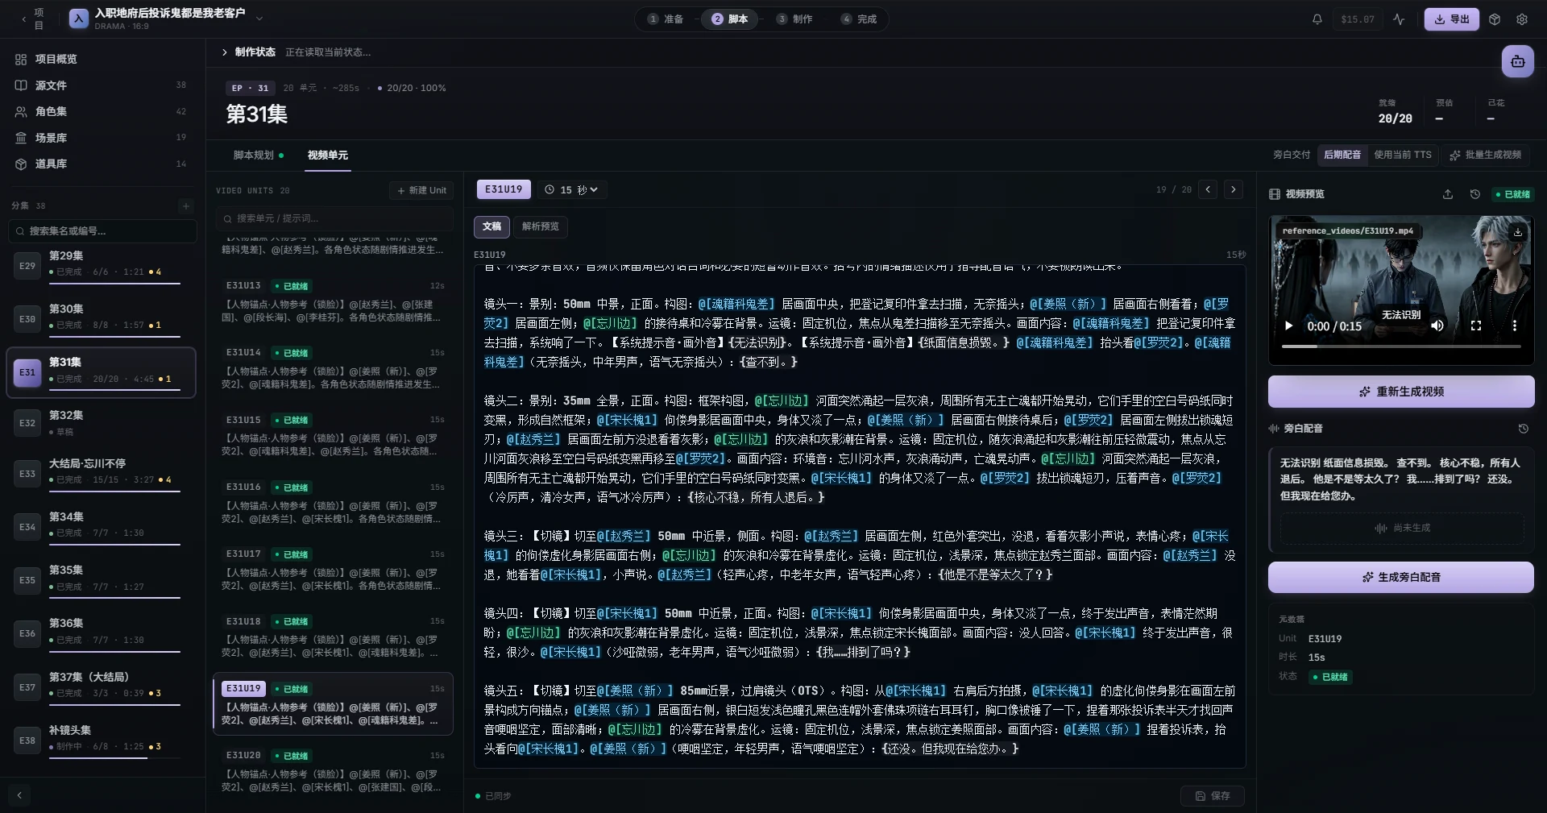Open the 角色集 sidebar item

[101, 112]
